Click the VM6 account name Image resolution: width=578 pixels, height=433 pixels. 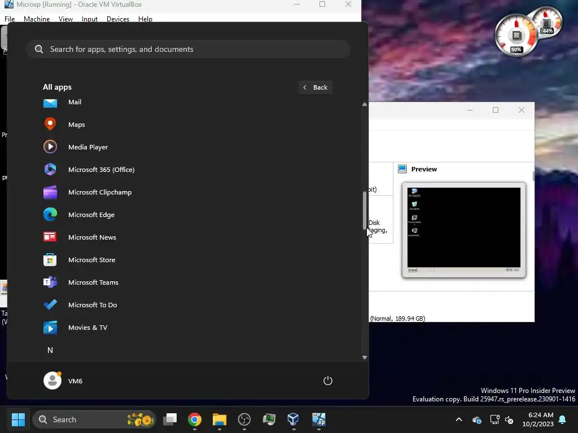pos(75,381)
